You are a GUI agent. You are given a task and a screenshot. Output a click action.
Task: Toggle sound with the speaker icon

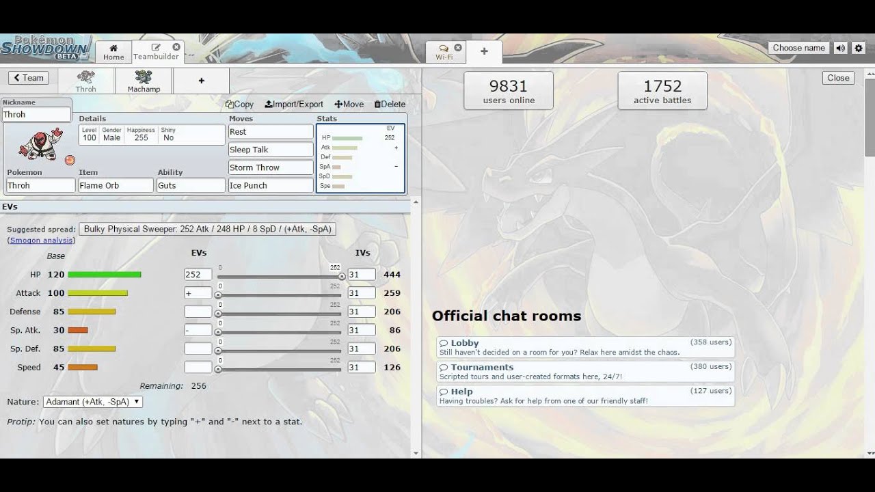pos(840,48)
